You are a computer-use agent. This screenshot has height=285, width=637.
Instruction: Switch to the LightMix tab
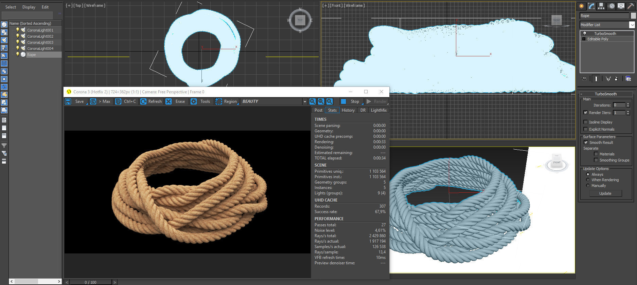coord(378,110)
